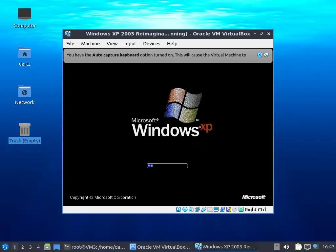Click the Right Ctrl host key label
336x252 pixels.
tap(255, 210)
